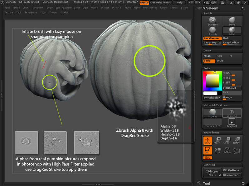The height and width of the screenshot is (186, 249).
Task: Click the right tray shift icon
Action: click(x=194, y=95)
